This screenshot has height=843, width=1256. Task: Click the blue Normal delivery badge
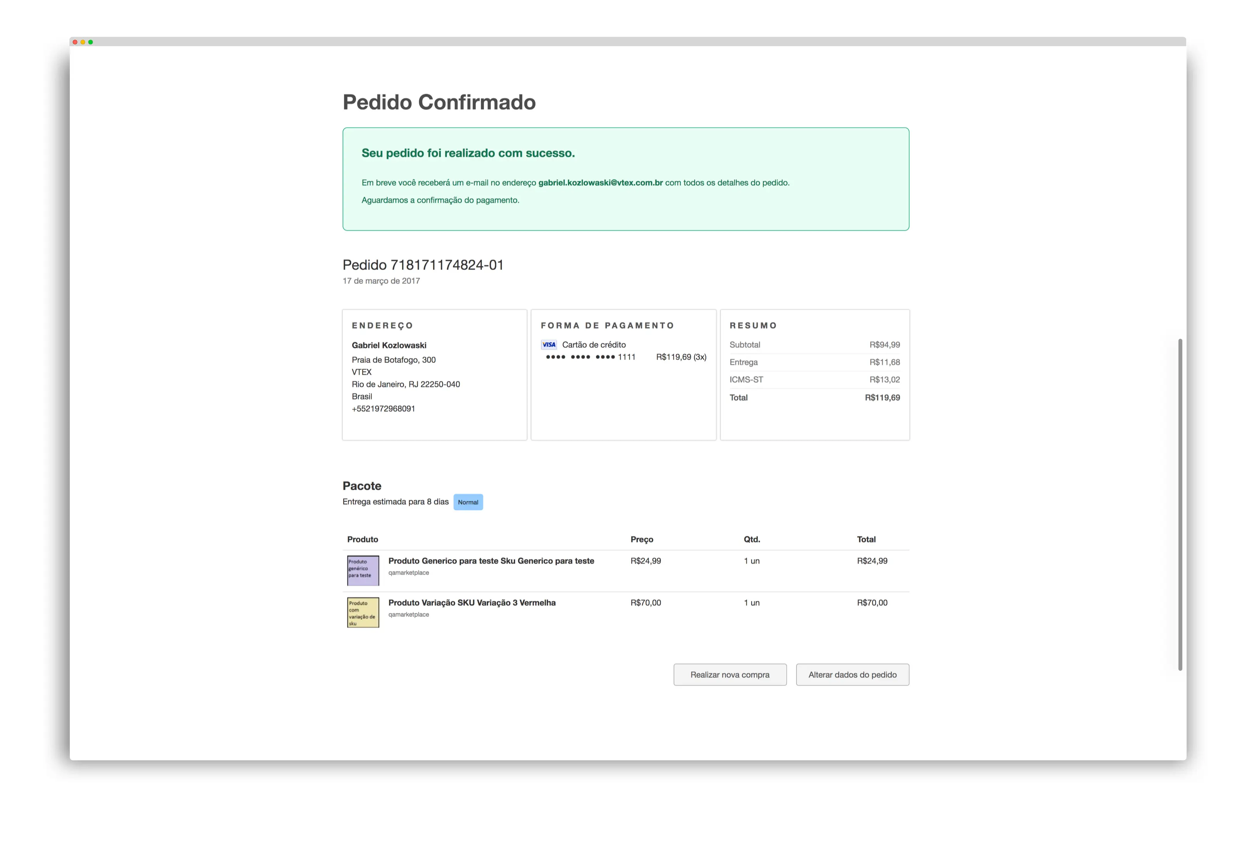coord(468,502)
